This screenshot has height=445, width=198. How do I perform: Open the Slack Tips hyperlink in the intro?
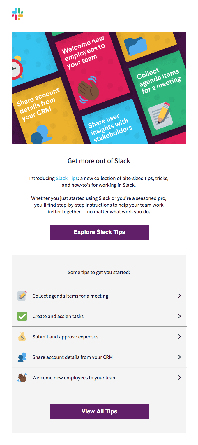[67, 178]
